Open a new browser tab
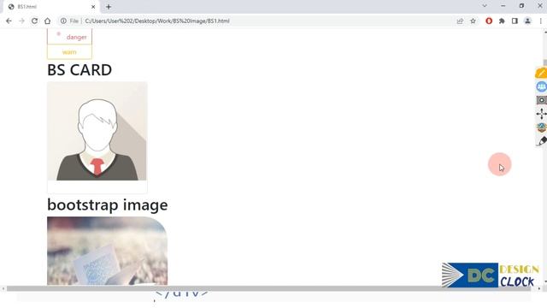This screenshot has height=308, width=547. tap(109, 7)
